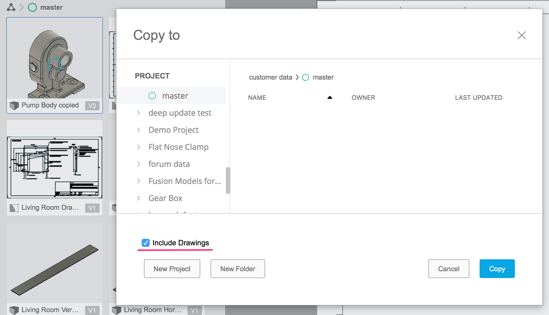This screenshot has height=315, width=549.
Task: Select master in the project tree
Action: tap(171, 96)
